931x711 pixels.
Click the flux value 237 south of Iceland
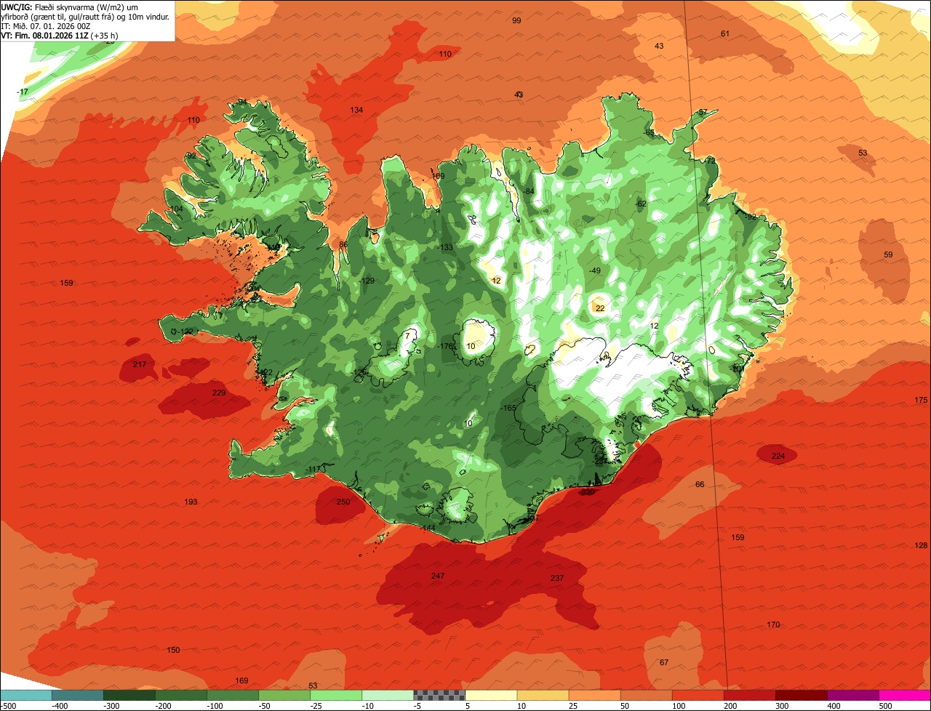[557, 578]
